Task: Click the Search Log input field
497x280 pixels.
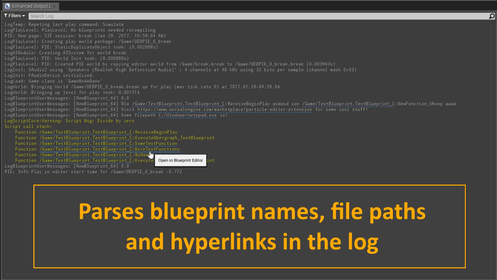Action: pyautogui.click(x=258, y=16)
